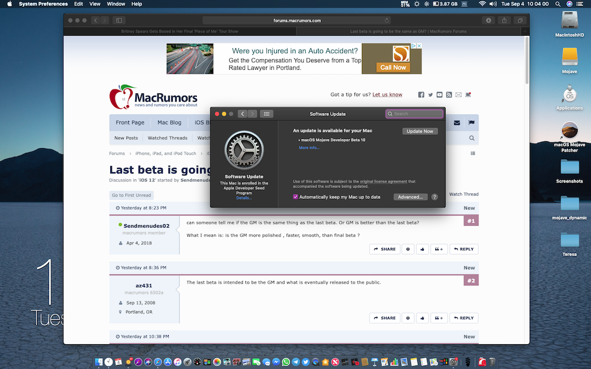Reply to post #1
The image size is (591, 369).
pyautogui.click(x=463, y=249)
